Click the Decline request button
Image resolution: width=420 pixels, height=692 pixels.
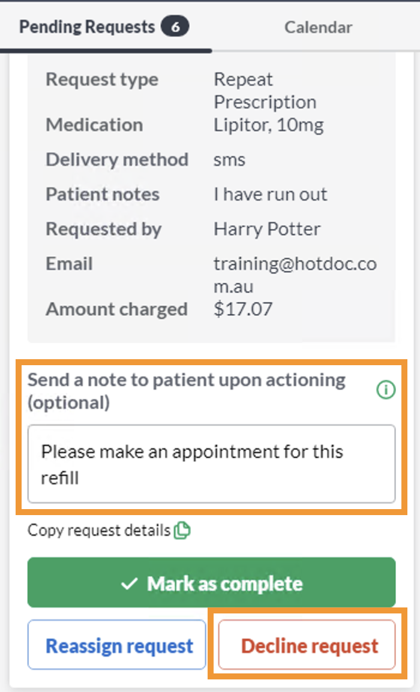point(307,645)
